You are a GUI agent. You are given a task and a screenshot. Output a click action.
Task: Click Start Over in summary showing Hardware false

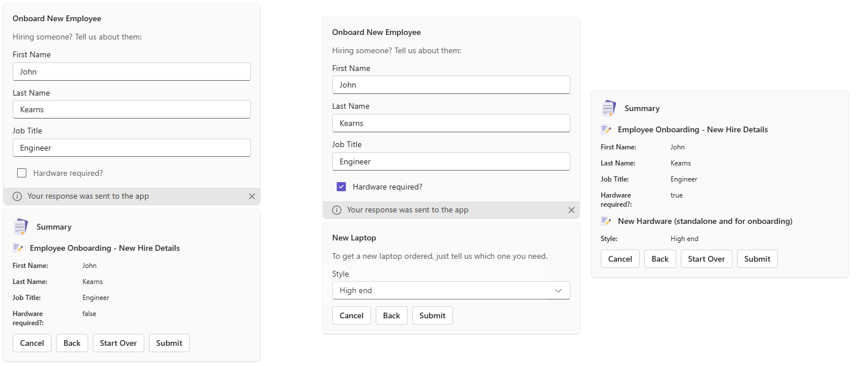point(118,343)
